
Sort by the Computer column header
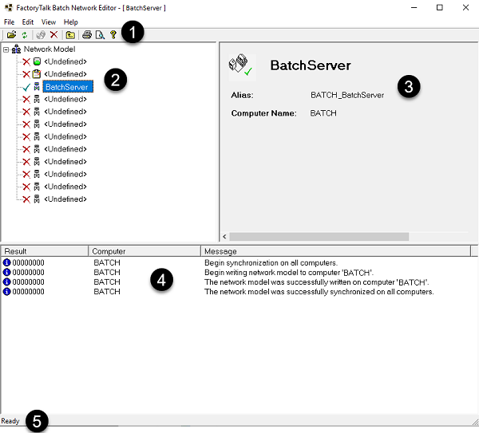(144, 251)
